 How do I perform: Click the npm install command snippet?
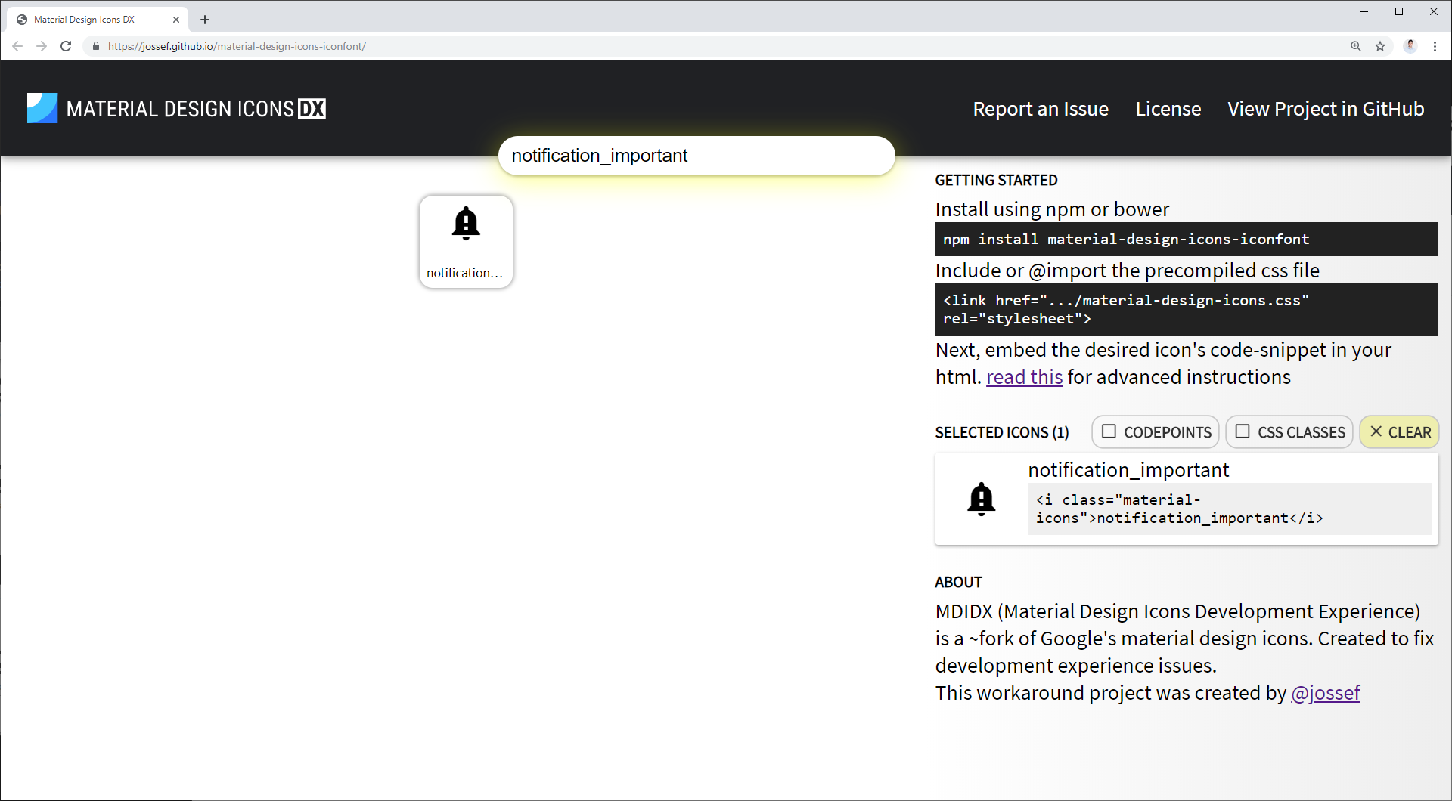click(x=1187, y=239)
